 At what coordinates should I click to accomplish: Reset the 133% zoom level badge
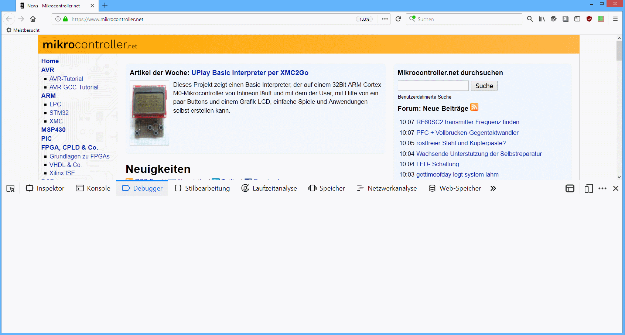364,19
